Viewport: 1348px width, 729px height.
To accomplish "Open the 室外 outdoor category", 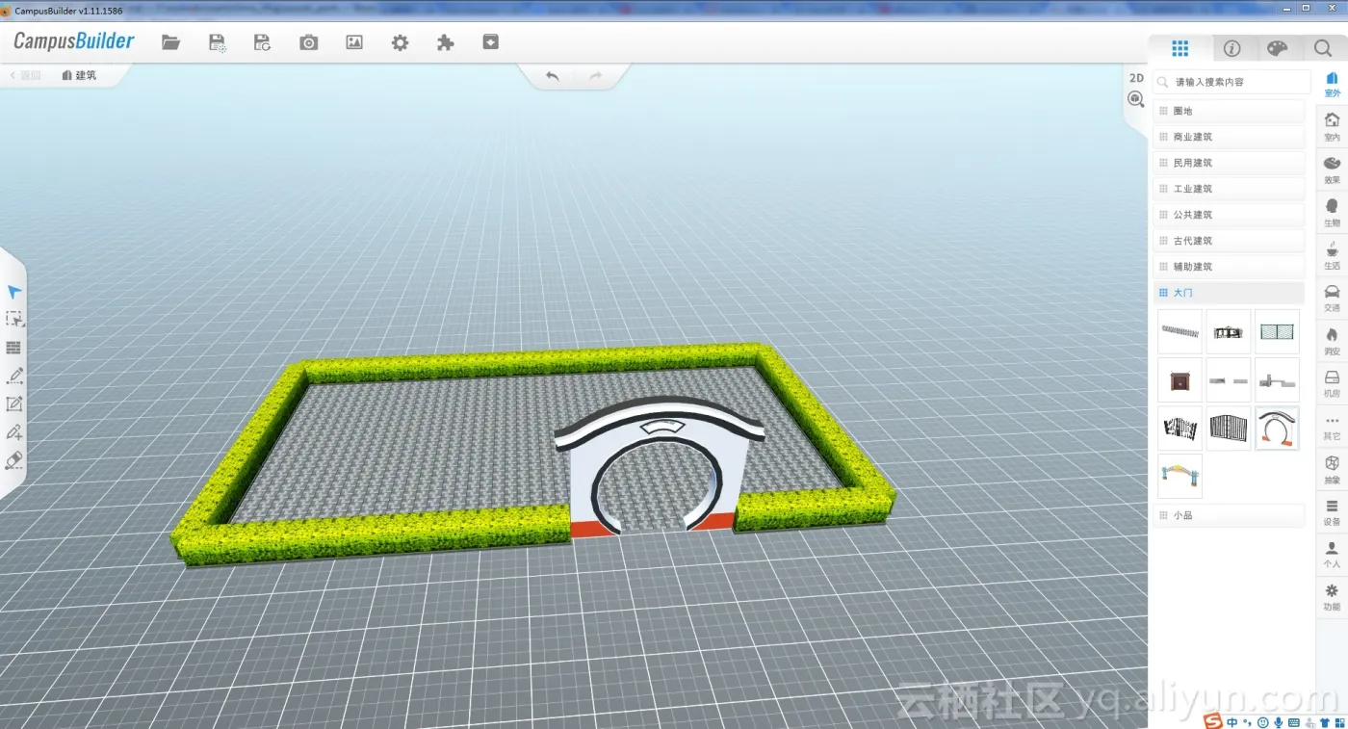I will pyautogui.click(x=1332, y=84).
